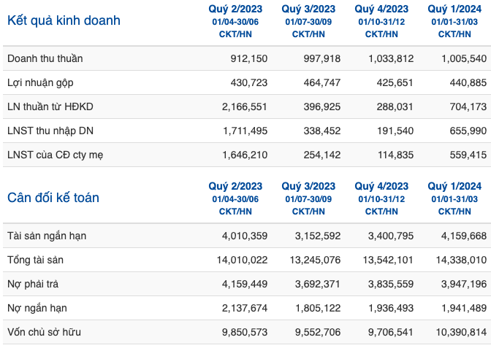The width and height of the screenshot is (491, 348).
Task: Click the value 440,885 in Lợi nhuận gộp
Action: tap(468, 82)
